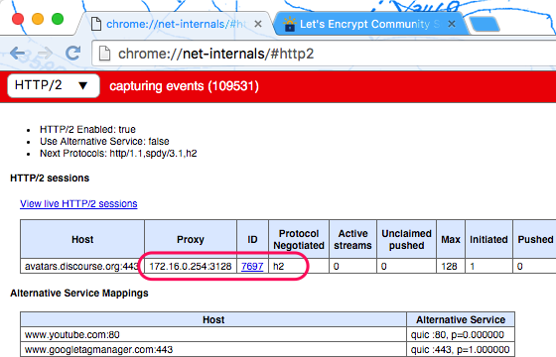Click the Alternative Service column header
The height and width of the screenshot is (357, 556).
[461, 319]
